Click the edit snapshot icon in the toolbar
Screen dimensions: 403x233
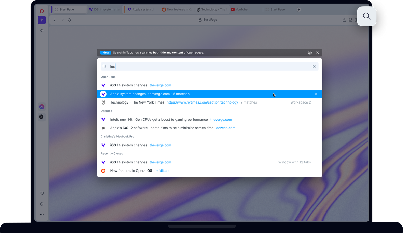350,20
